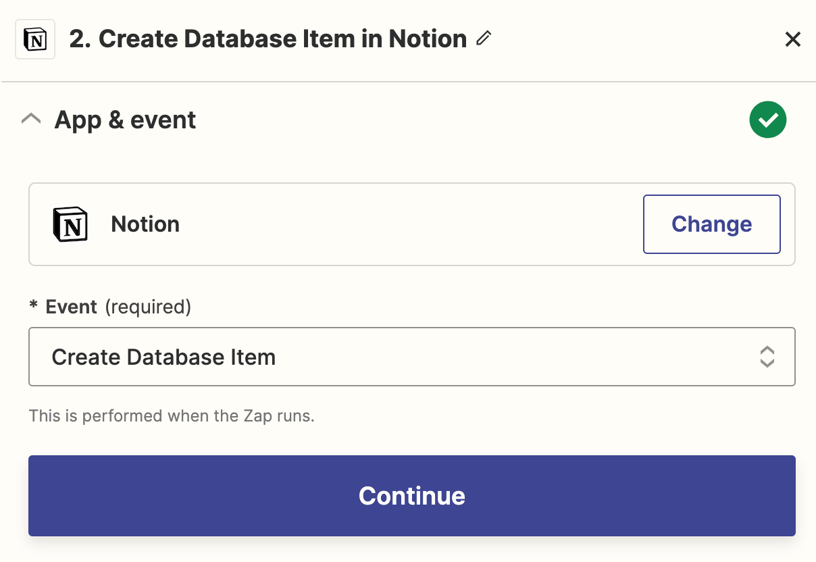
Task: Click the App & event section heading
Action: (125, 120)
